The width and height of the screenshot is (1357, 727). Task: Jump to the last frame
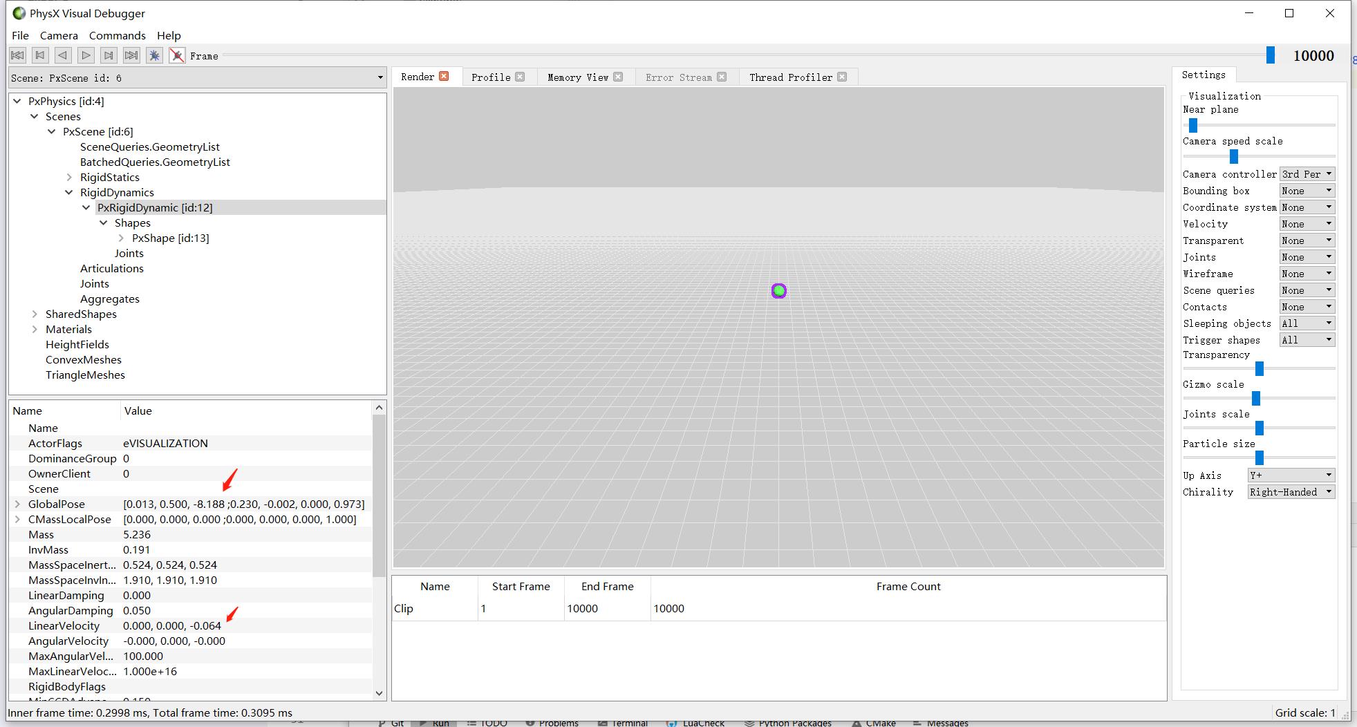coord(131,55)
